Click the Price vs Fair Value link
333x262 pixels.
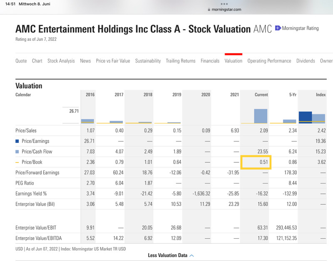(113, 60)
